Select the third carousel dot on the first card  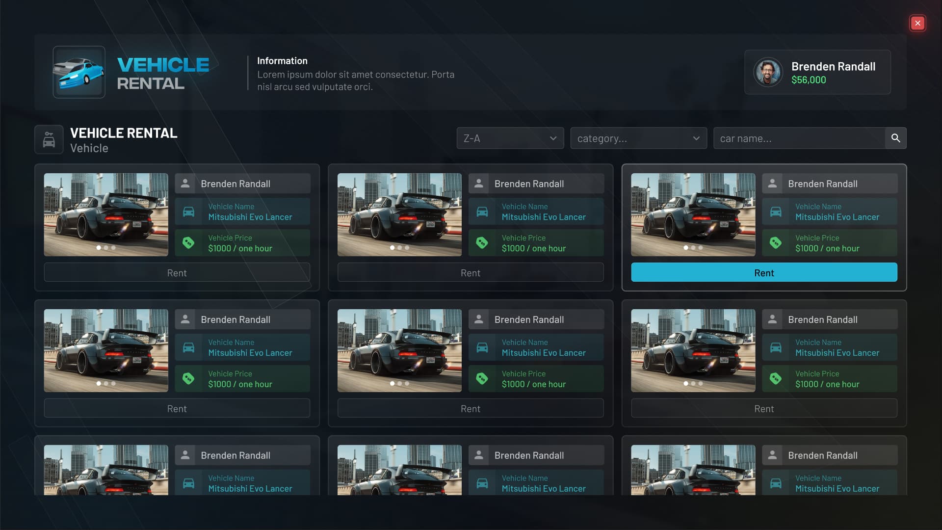click(113, 248)
